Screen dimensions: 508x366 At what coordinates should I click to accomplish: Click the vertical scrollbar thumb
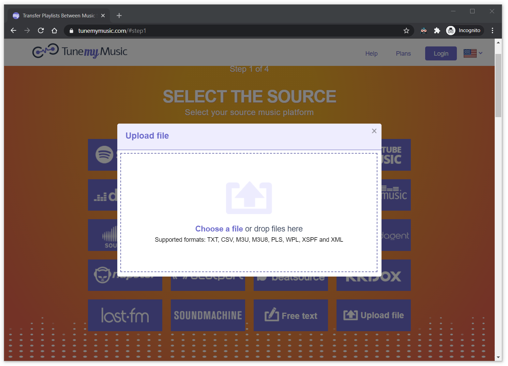498,85
